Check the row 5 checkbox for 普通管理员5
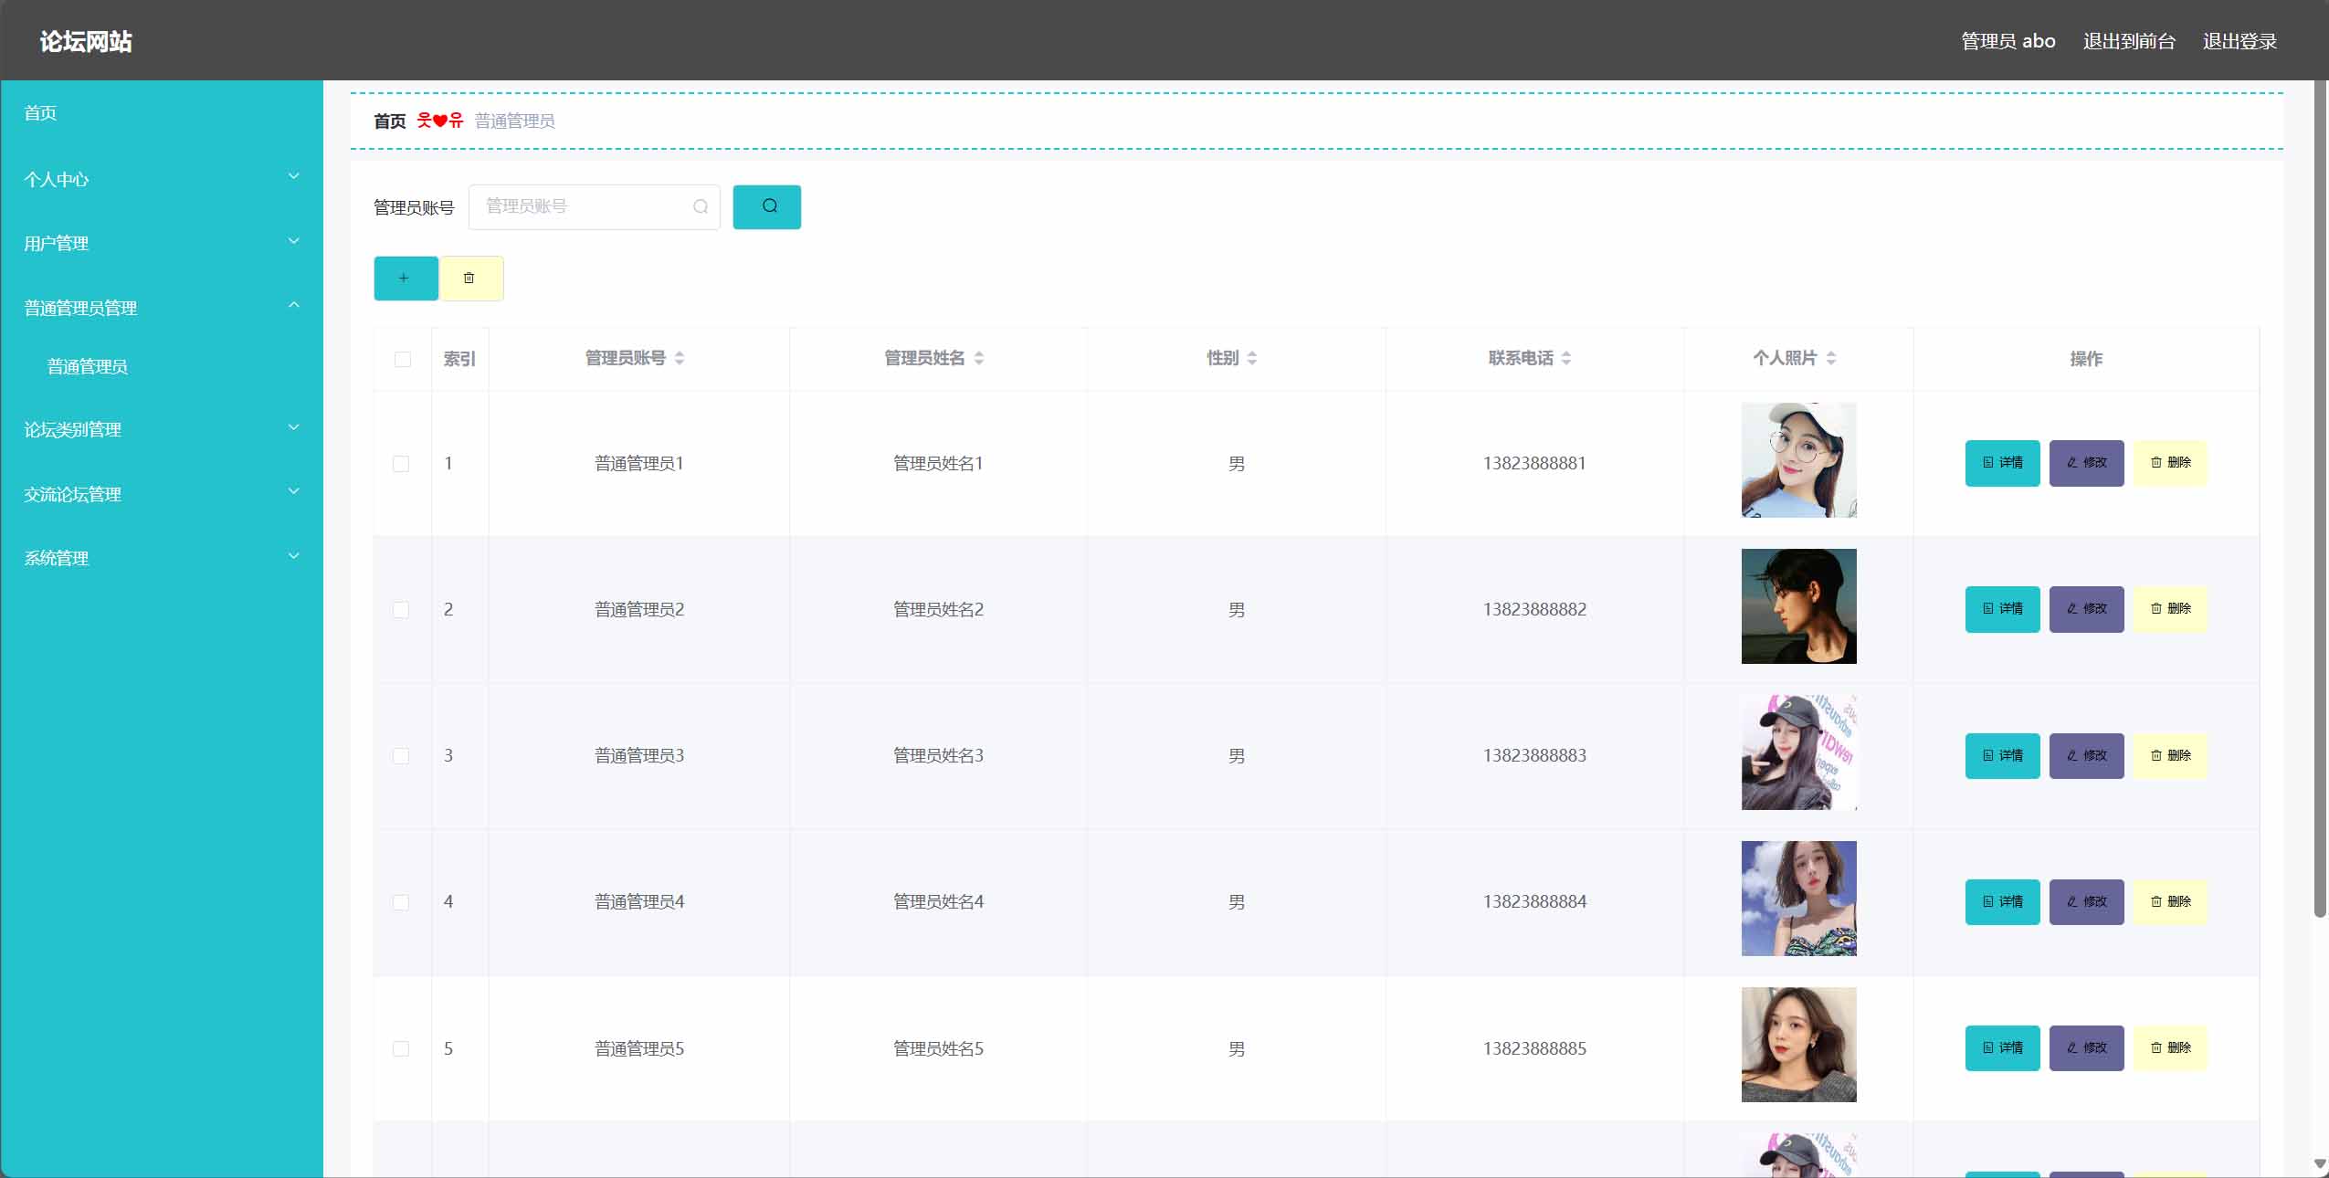 click(x=401, y=1048)
